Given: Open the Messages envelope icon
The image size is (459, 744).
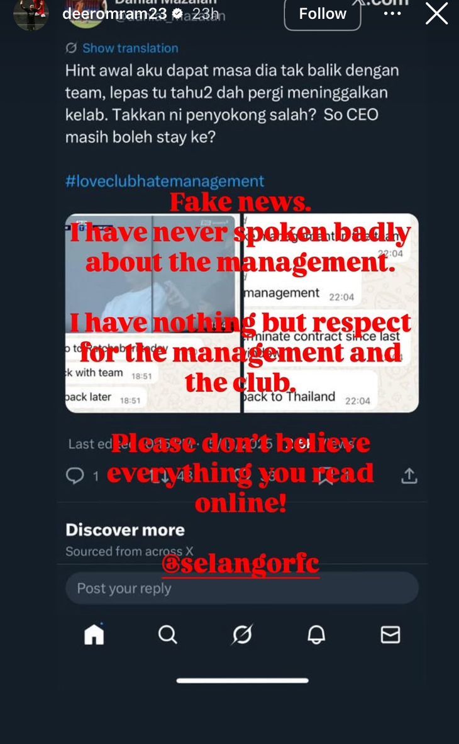Looking at the screenshot, I should 390,634.
